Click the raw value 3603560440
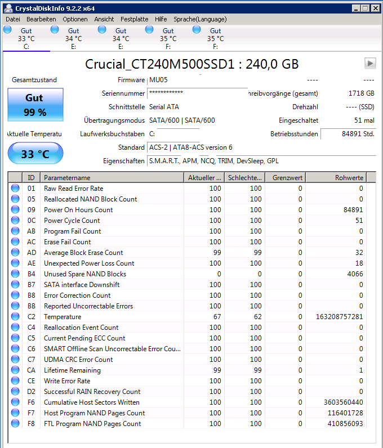 [343, 402]
